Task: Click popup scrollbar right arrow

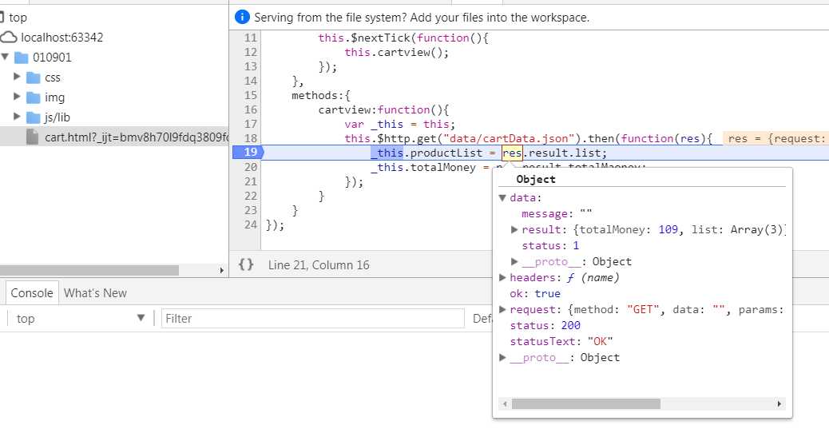Action: click(x=779, y=404)
